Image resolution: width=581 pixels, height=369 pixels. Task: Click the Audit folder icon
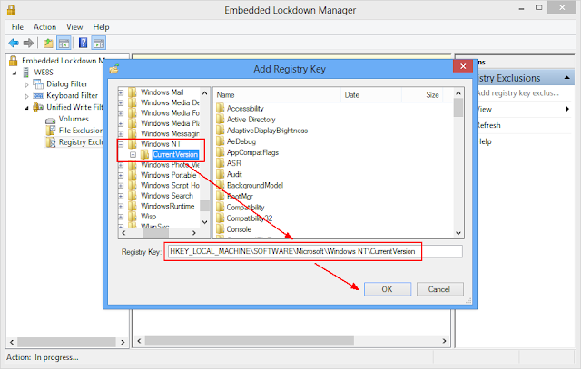coord(220,174)
